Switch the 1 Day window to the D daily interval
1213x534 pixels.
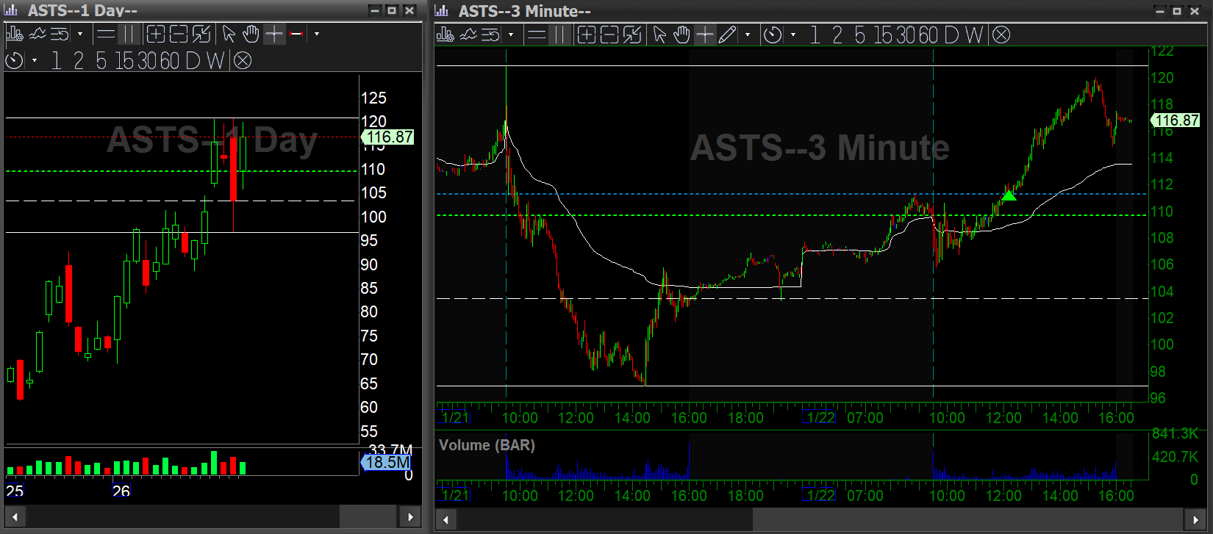[193, 61]
